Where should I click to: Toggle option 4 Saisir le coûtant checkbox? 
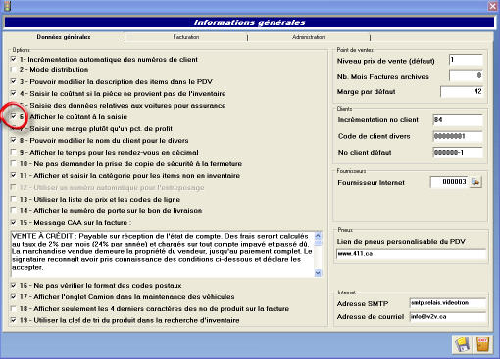[14, 93]
